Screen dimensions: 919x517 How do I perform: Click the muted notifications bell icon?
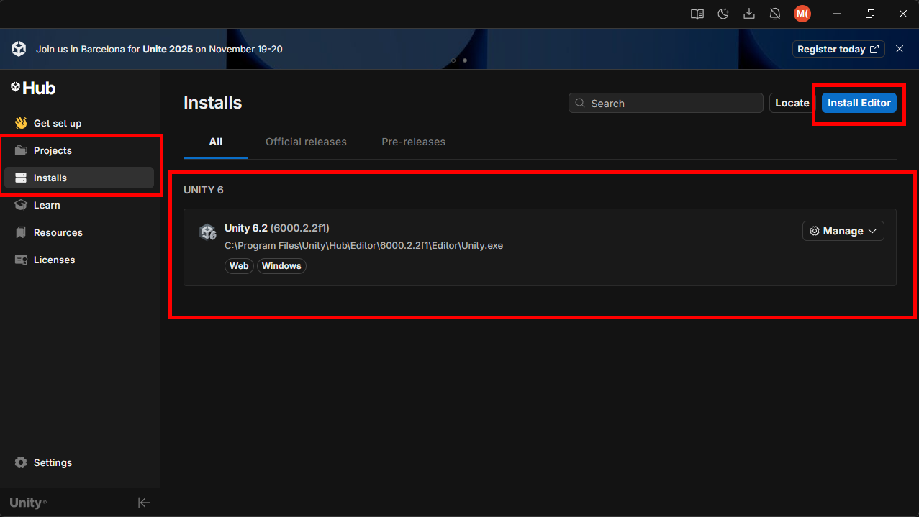tap(775, 14)
